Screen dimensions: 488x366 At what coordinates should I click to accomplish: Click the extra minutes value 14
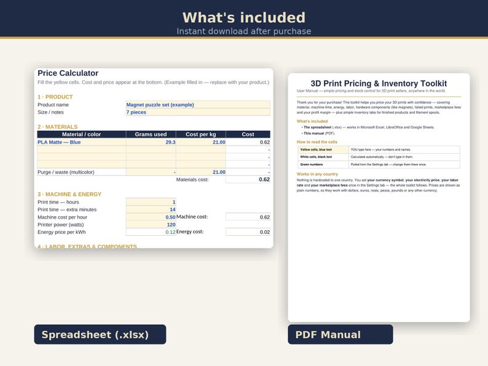point(151,209)
